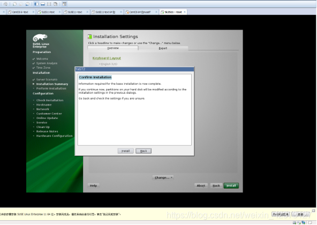The width and height of the screenshot is (317, 225).
Task: Click the Service step in sidebar
Action: [x=42, y=123]
